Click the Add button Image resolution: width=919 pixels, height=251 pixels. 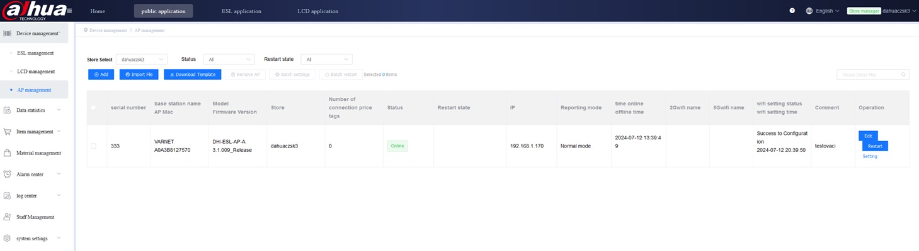pyautogui.click(x=101, y=75)
